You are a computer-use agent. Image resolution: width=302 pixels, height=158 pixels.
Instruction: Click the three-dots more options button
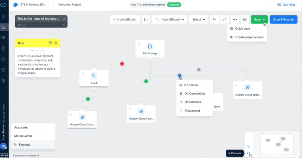point(235,19)
